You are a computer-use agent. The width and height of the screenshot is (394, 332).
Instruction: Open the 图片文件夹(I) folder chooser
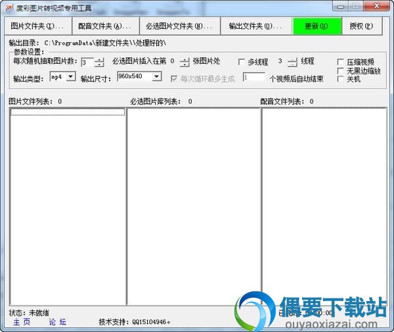[38, 26]
